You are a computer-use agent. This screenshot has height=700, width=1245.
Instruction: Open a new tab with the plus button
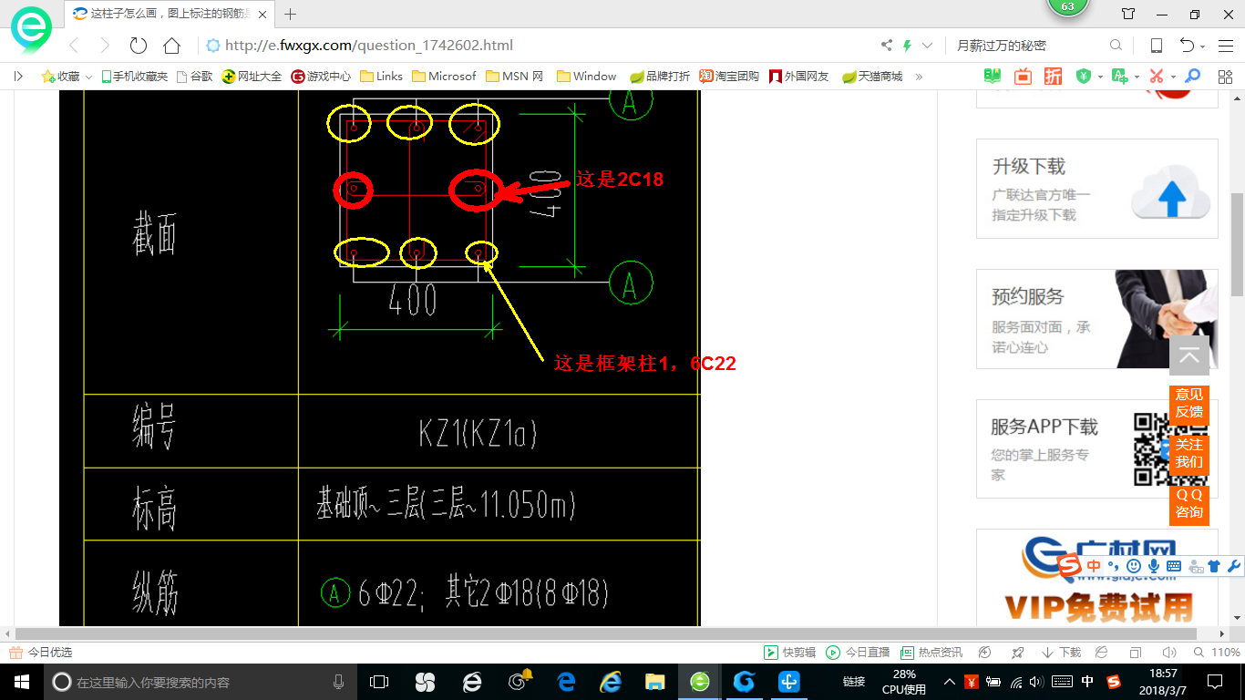(291, 14)
